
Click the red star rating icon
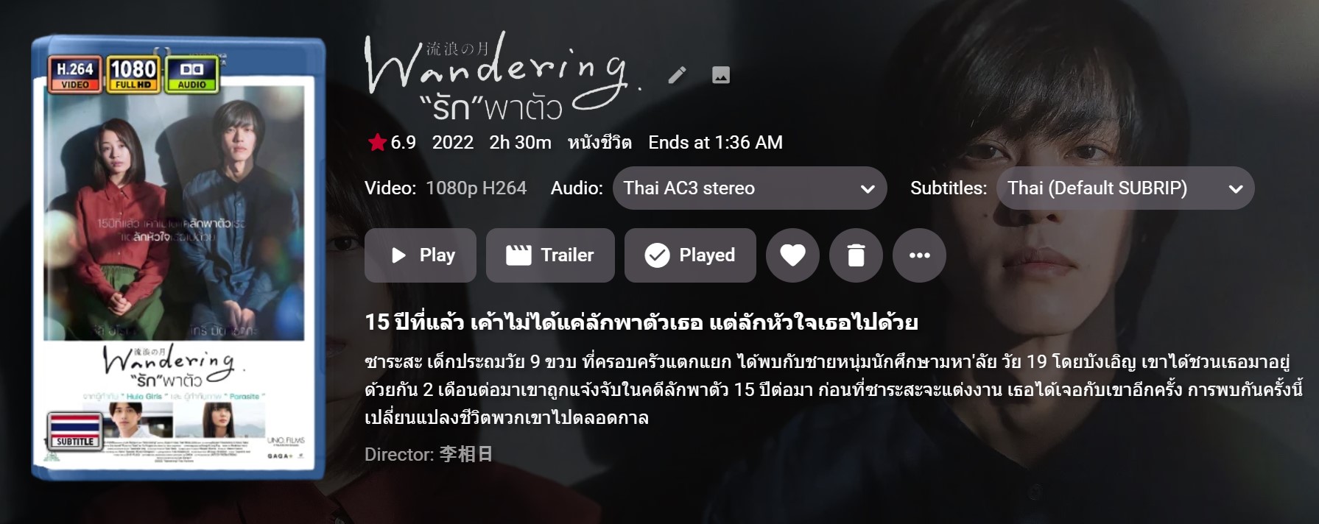click(377, 142)
